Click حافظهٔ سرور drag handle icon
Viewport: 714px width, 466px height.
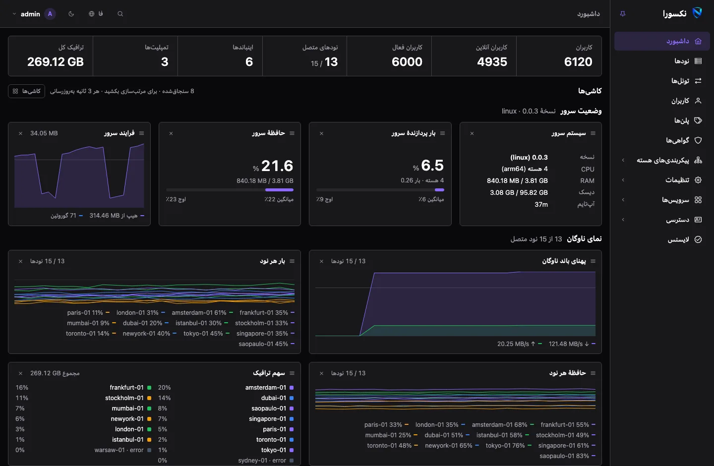(292, 133)
